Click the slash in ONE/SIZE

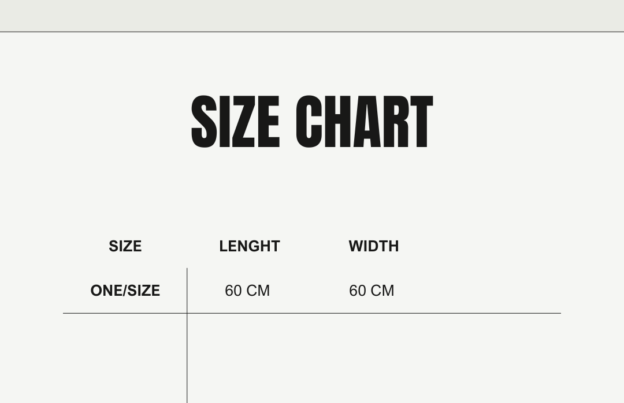(x=124, y=291)
